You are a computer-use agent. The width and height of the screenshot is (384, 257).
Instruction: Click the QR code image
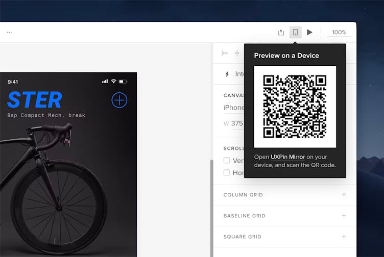[295, 107]
